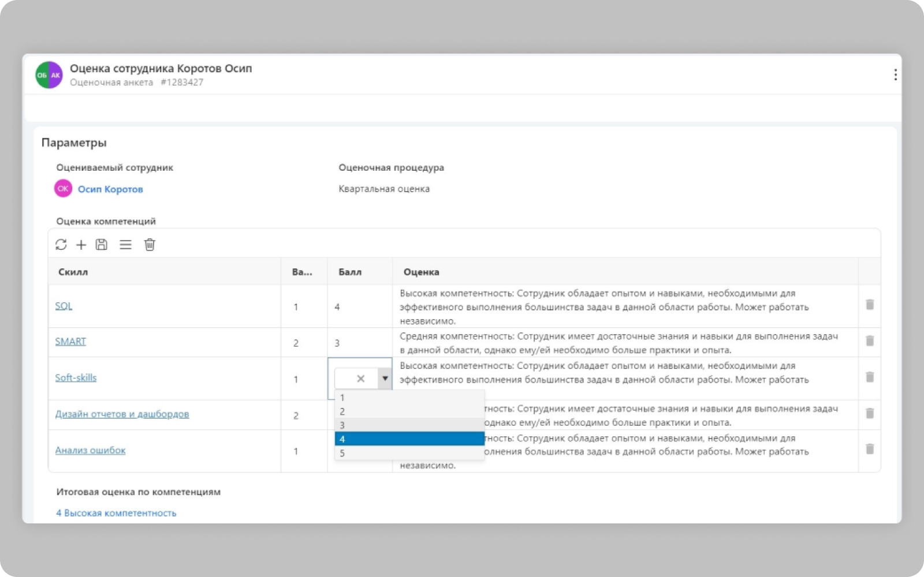This screenshot has height=577, width=924.
Task: Choose score 1 from the dropdown list
Action: click(409, 398)
